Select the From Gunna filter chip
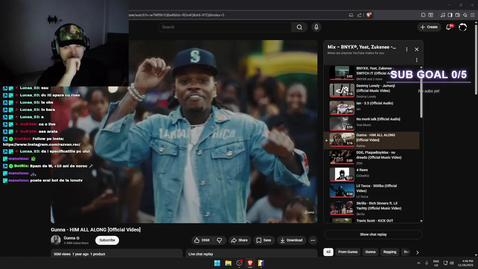 coord(348,252)
